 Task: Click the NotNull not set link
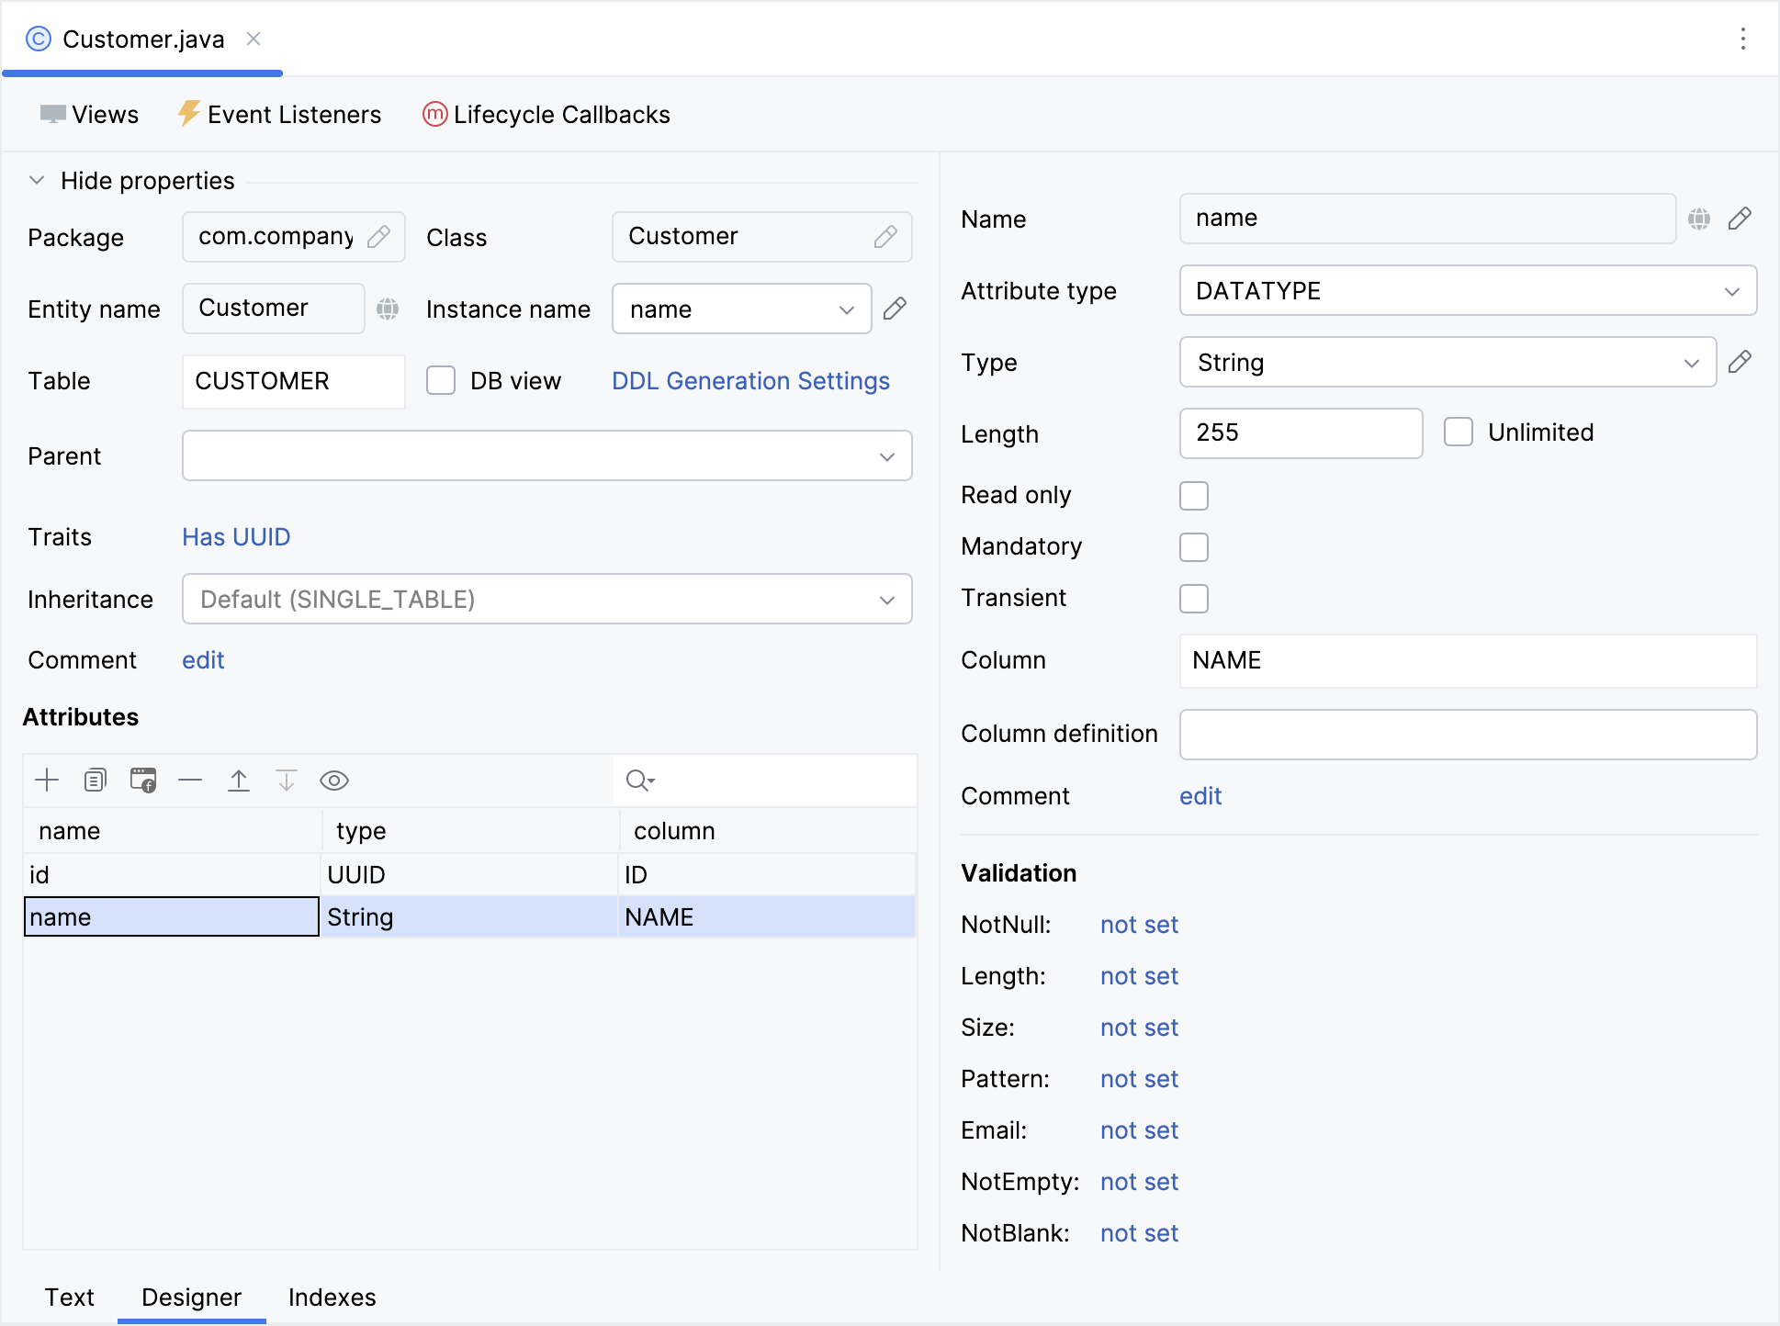tap(1139, 925)
